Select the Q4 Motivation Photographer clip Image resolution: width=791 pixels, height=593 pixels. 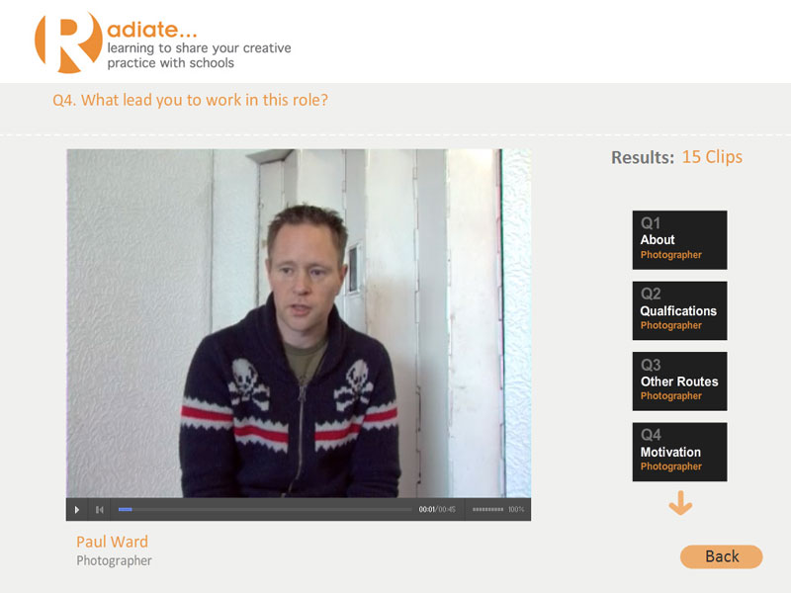click(x=679, y=452)
